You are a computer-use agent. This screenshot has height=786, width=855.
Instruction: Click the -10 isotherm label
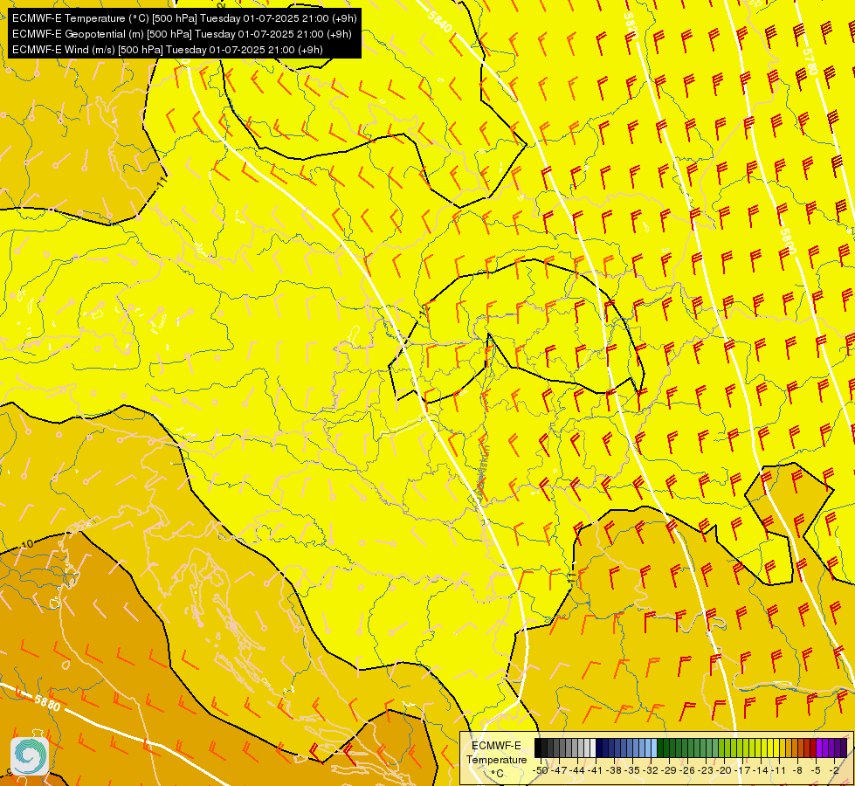coord(27,544)
